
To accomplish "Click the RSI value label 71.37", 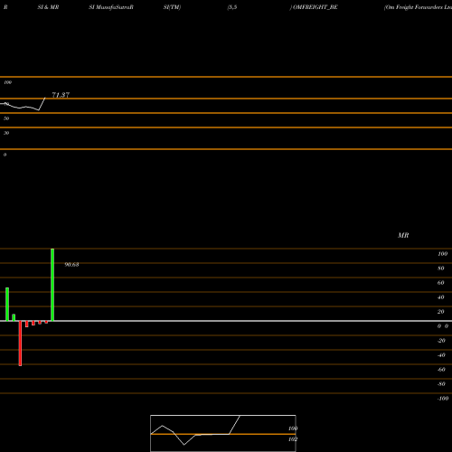I will click(61, 95).
